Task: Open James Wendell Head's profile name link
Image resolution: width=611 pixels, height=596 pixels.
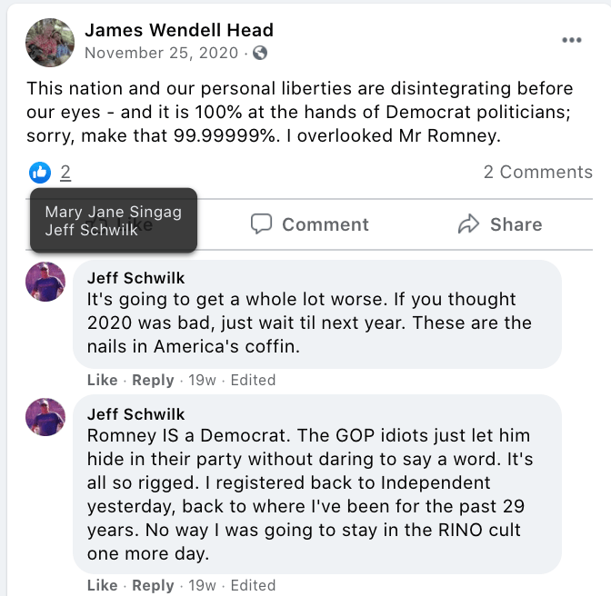Action: click(179, 30)
